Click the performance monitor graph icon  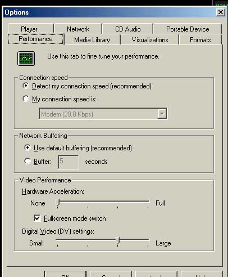tap(26, 59)
